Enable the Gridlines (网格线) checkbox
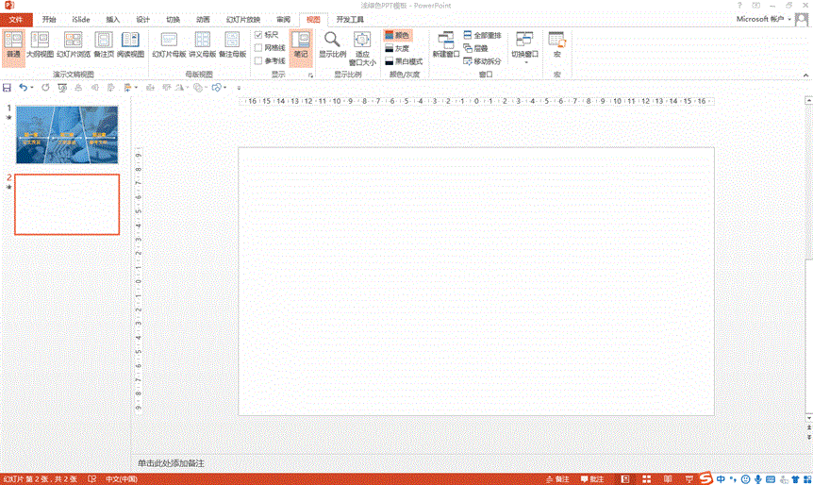The width and height of the screenshot is (813, 485). (x=259, y=47)
